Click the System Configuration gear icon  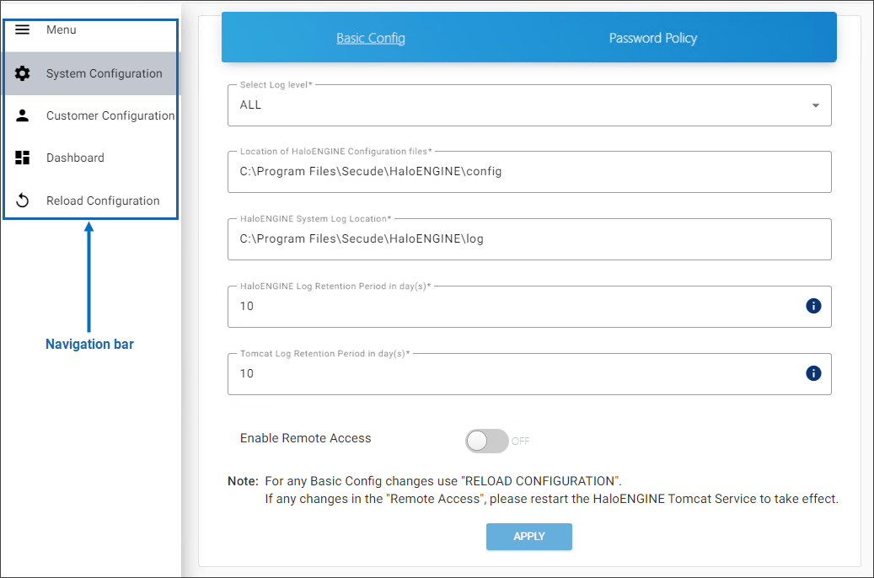coord(23,73)
